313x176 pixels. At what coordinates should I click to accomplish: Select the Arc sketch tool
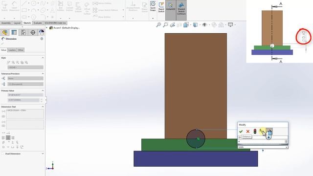(x=34, y=10)
